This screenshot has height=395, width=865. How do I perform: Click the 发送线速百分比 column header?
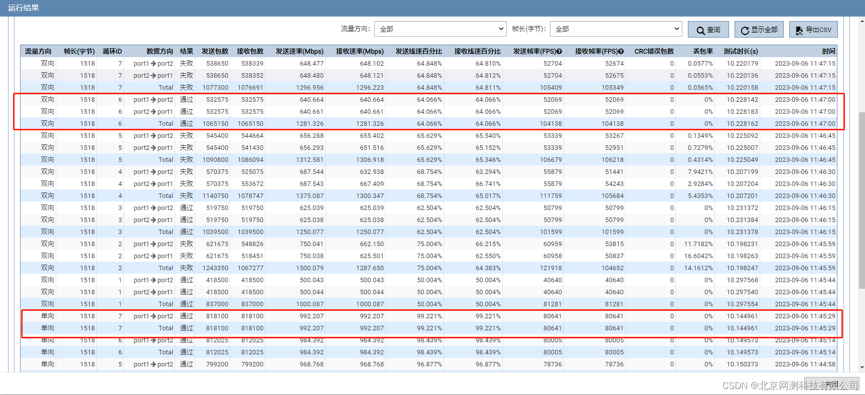tap(419, 52)
